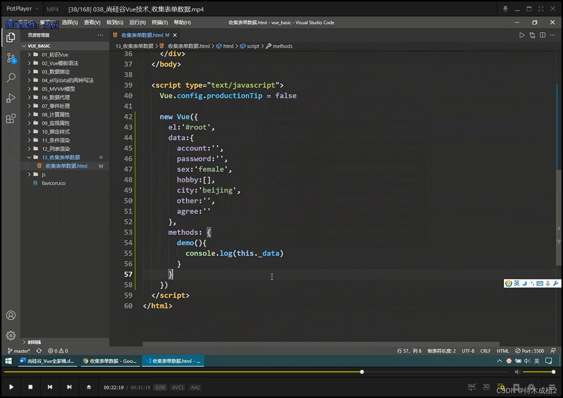Image resolution: width=563 pixels, height=398 pixels.
Task: Stop the PotPlayer playback
Action: tap(31, 387)
